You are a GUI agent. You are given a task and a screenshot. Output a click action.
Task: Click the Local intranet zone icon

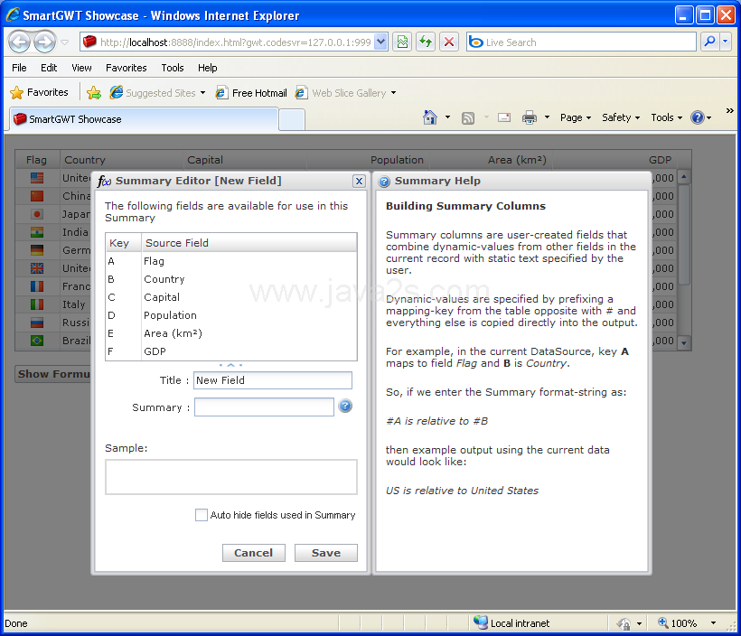tap(481, 622)
